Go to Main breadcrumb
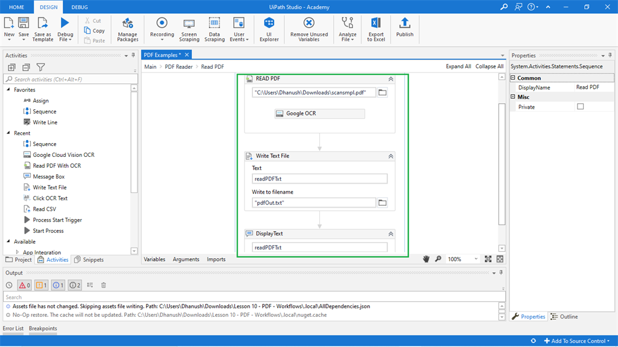 click(x=150, y=66)
